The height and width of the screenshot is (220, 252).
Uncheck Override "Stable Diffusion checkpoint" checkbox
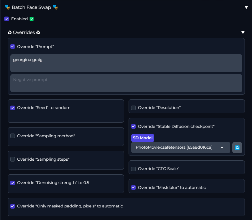133,126
